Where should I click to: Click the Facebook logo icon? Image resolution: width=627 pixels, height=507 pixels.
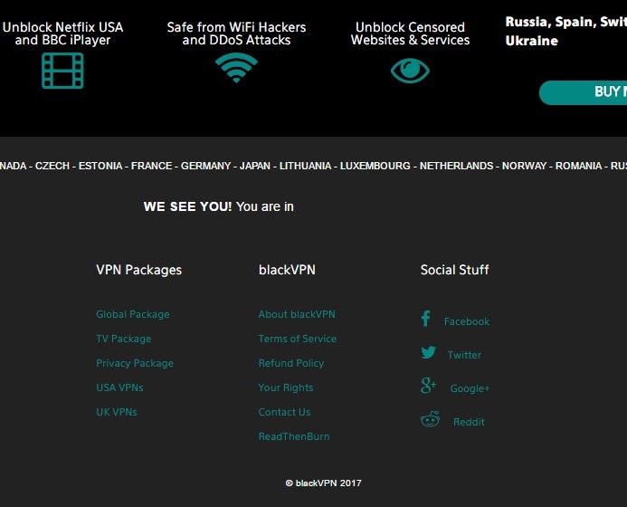425,319
